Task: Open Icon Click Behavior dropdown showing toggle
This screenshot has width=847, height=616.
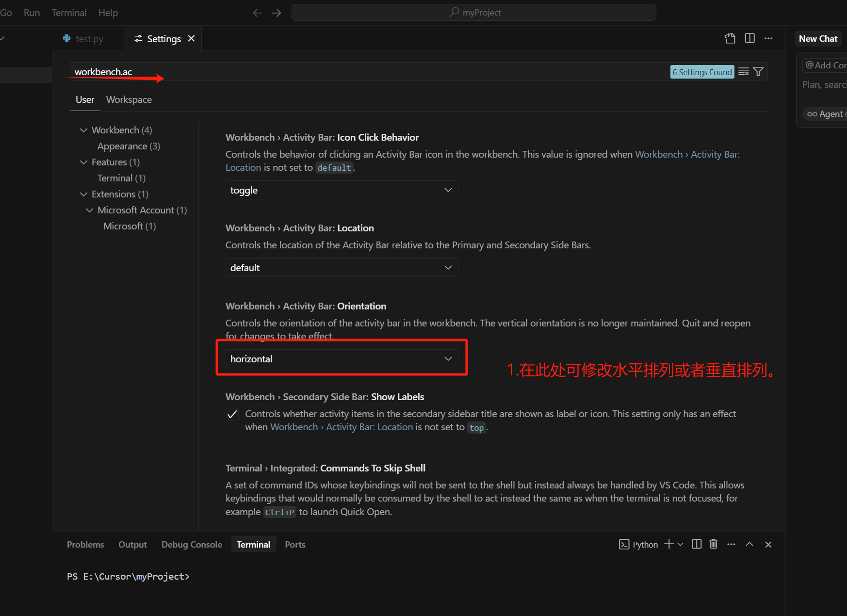Action: (342, 190)
